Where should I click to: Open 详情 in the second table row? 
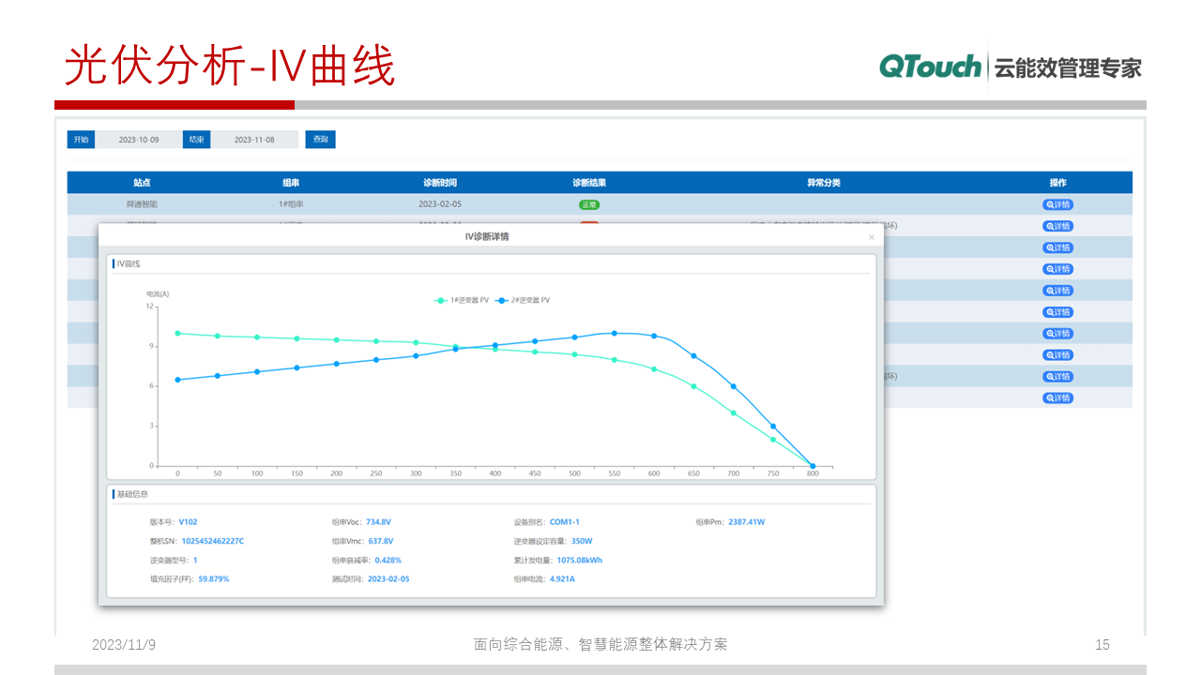tap(1057, 226)
